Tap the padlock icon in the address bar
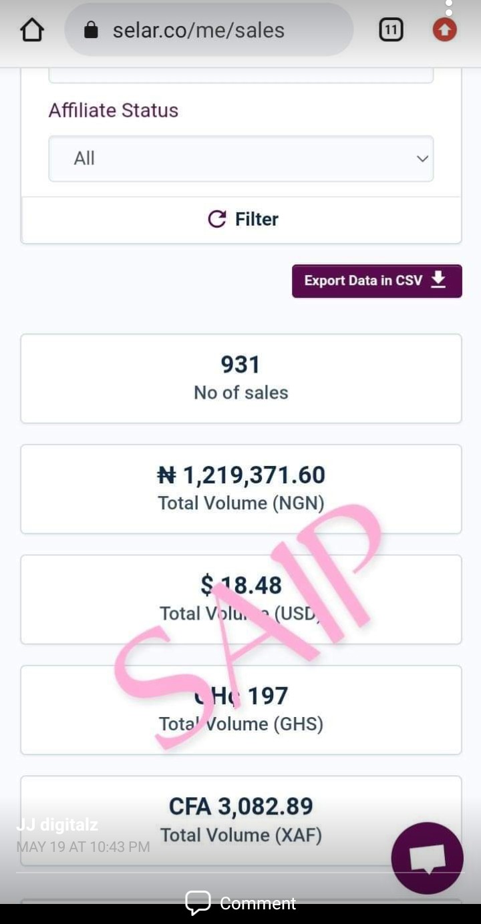The width and height of the screenshot is (481, 924). [x=90, y=29]
